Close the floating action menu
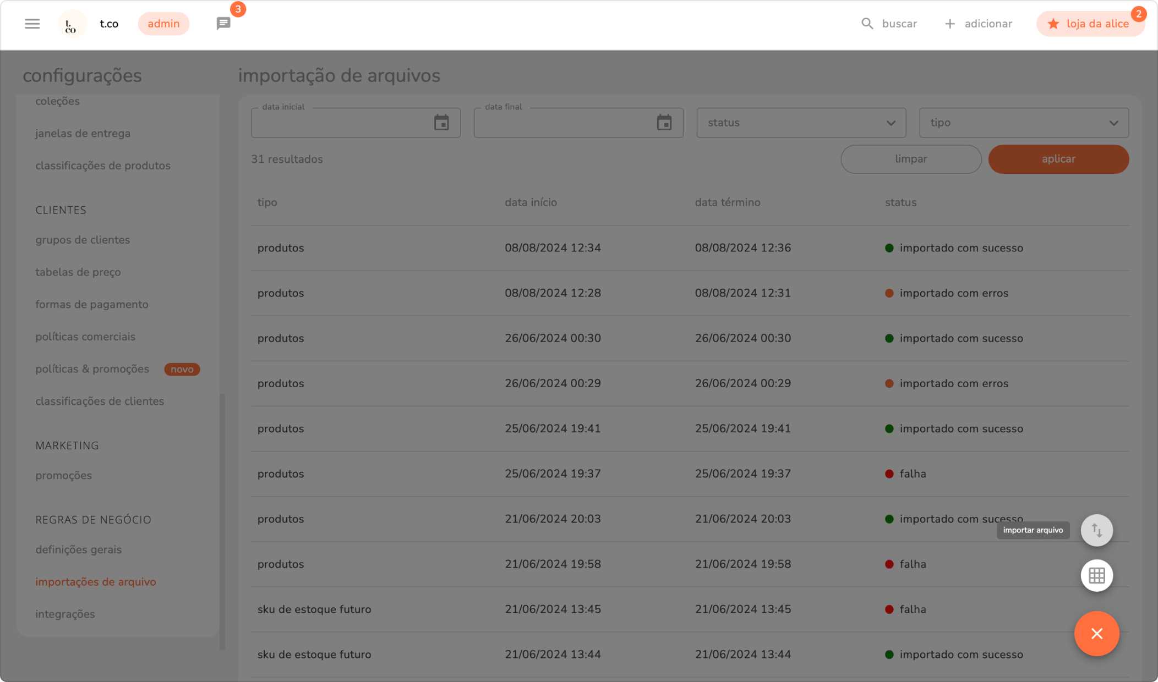Viewport: 1158px width, 682px height. point(1096,634)
